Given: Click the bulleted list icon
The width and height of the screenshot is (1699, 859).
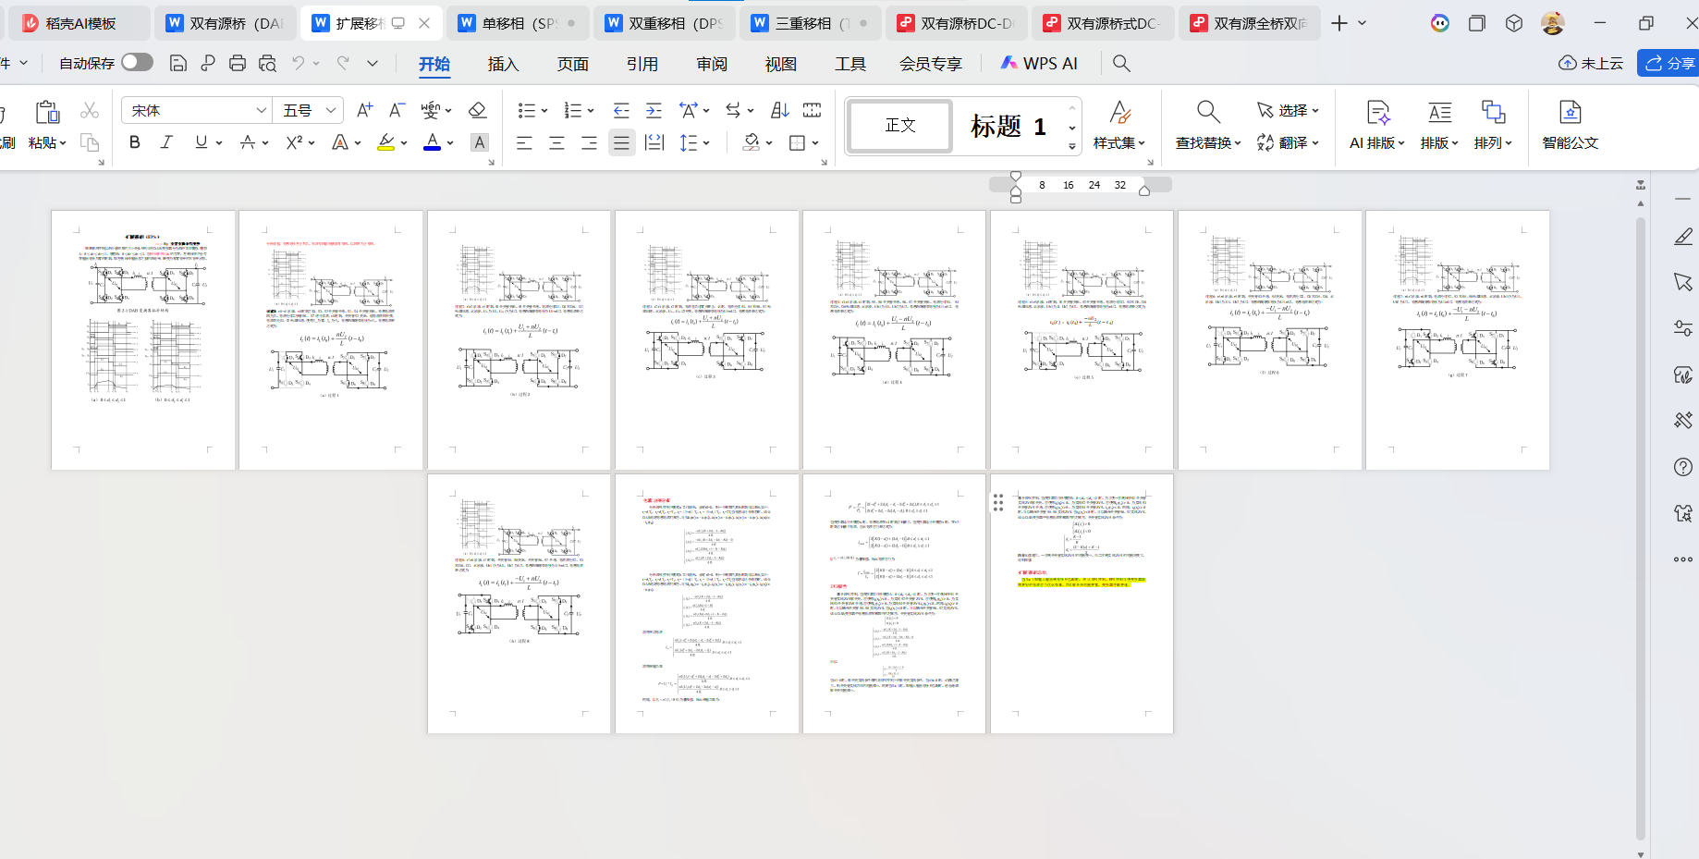Looking at the screenshot, I should (x=526, y=111).
